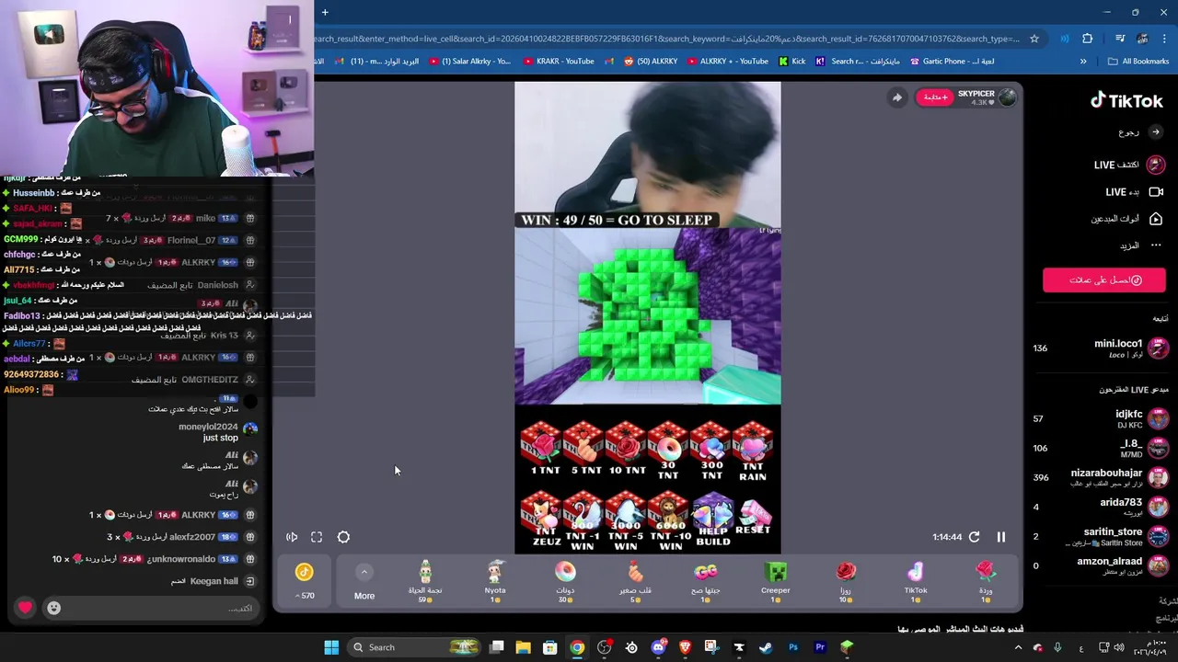Open idjkfc suggested live channel

click(x=1101, y=418)
